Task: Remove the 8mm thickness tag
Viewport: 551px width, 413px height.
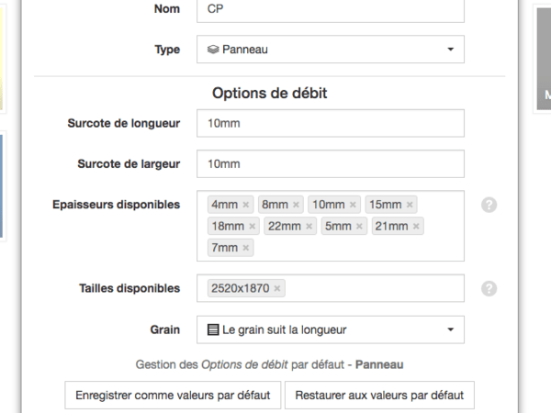Action: (x=296, y=205)
